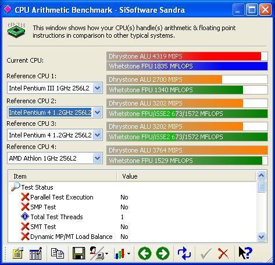275x265 pixels.
Task: Click the blue refresh arrows icon
Action: (x=184, y=253)
